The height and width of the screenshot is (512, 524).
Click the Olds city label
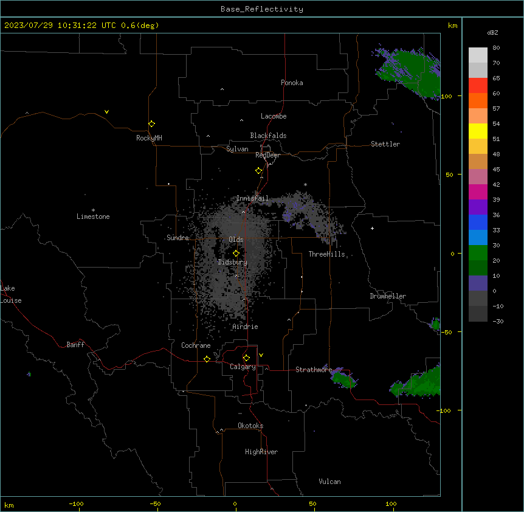tap(236, 240)
